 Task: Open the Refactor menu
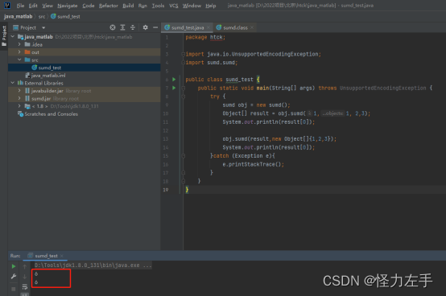(x=109, y=6)
